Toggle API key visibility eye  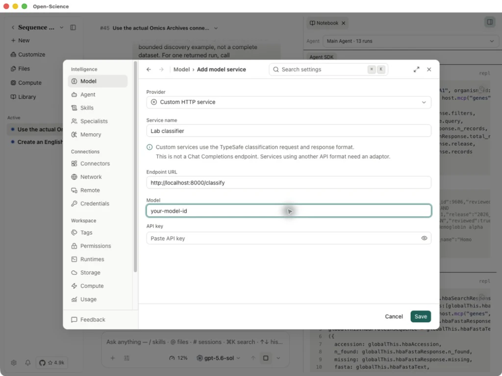(x=424, y=238)
